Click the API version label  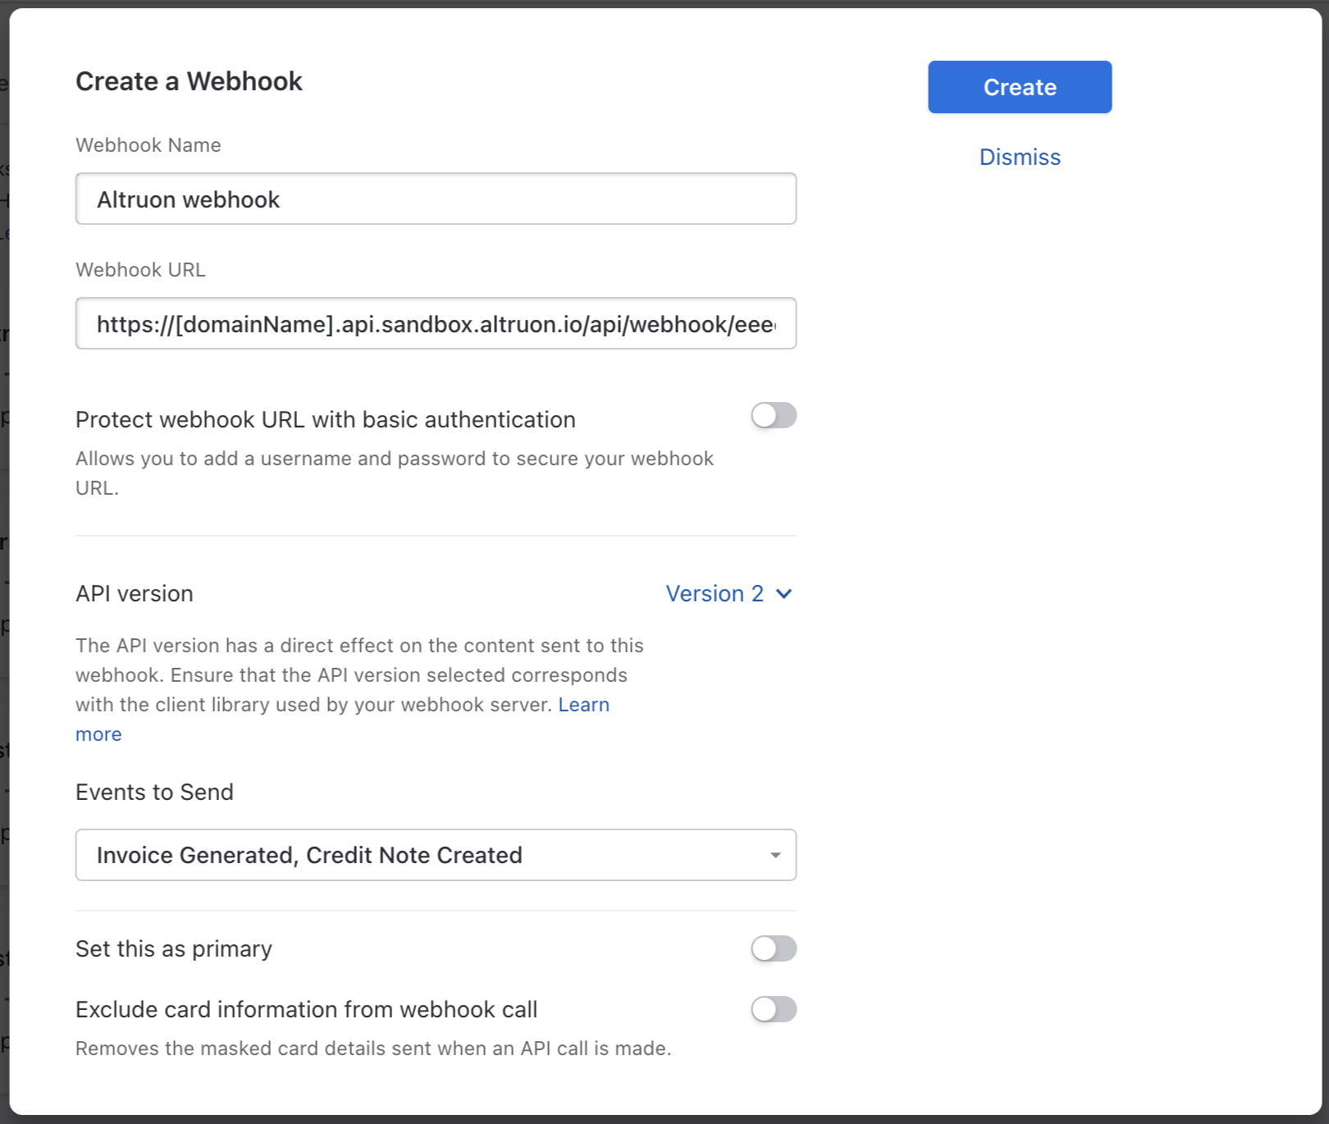(134, 593)
